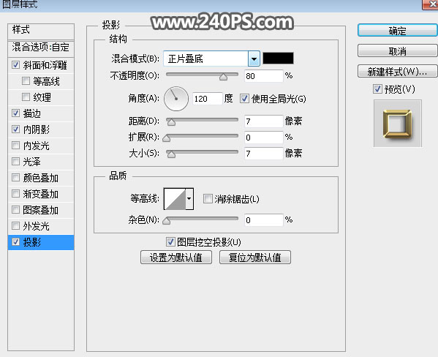The image size is (438, 357).
Task: Adjust the 不透明度 opacity slider handle
Action: click(x=223, y=77)
